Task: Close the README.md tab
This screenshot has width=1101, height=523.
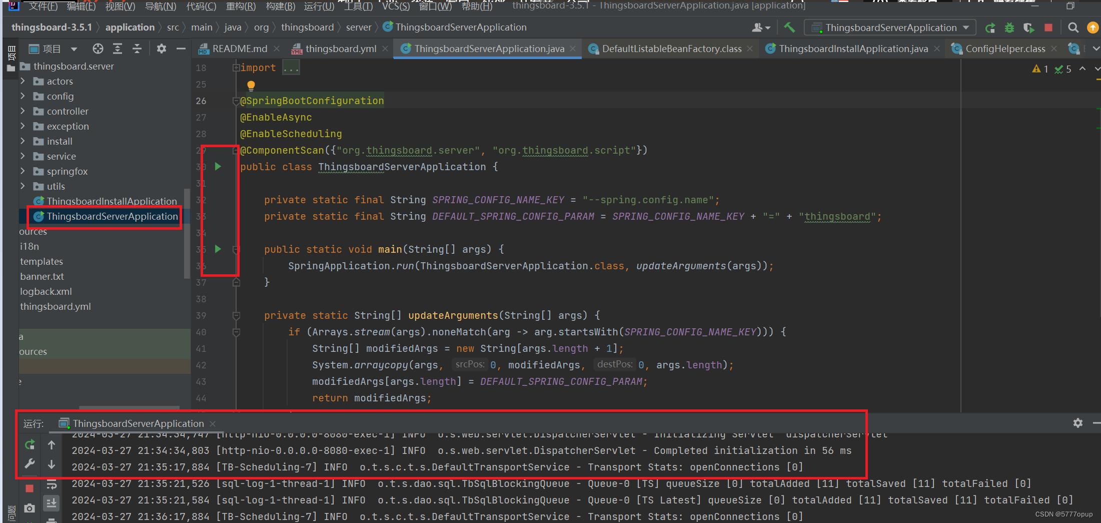Action: pos(277,49)
